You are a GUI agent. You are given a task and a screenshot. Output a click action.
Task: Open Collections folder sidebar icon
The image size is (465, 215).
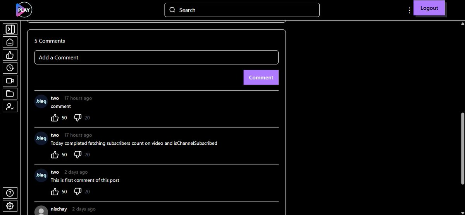[x=10, y=94]
